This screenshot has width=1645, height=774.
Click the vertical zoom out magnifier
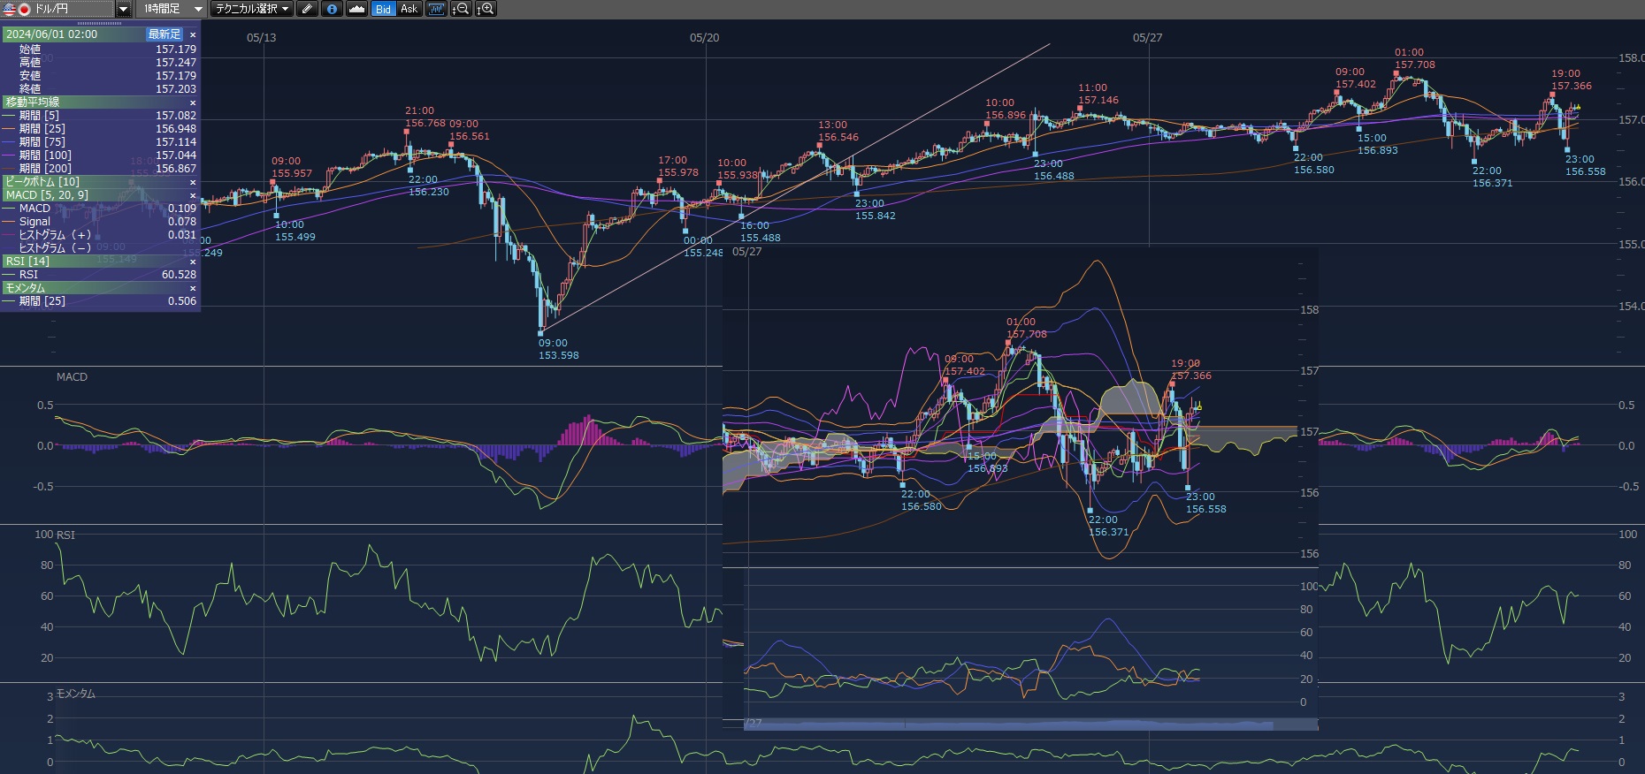[461, 9]
